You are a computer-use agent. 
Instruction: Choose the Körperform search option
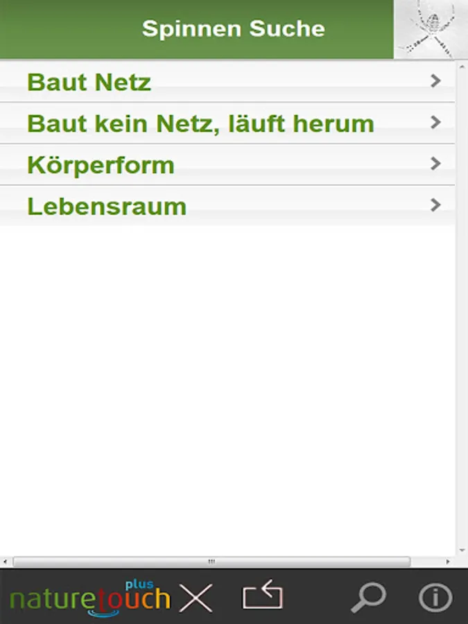click(101, 165)
